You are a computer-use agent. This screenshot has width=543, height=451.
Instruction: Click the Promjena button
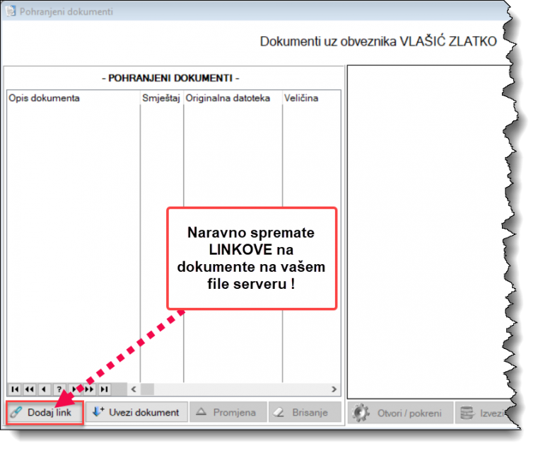click(x=228, y=412)
